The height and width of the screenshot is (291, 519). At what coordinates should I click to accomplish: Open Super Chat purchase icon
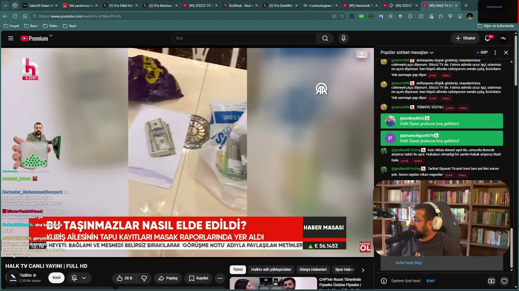tap(491, 281)
